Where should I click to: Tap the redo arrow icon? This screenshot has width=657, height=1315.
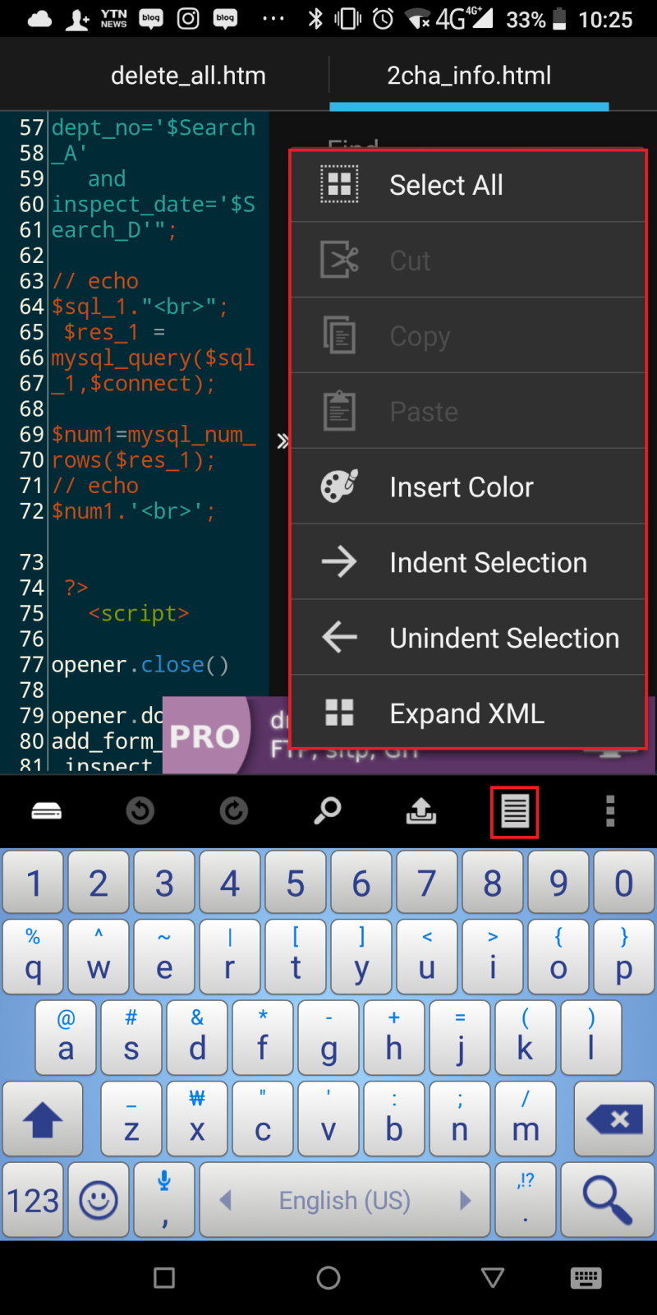234,811
